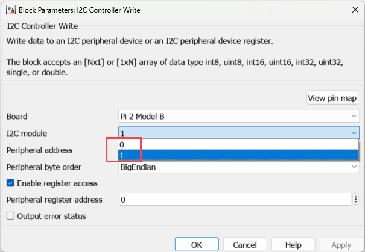The width and height of the screenshot is (365, 252).
Task: Click the Apply button
Action: tap(341, 245)
